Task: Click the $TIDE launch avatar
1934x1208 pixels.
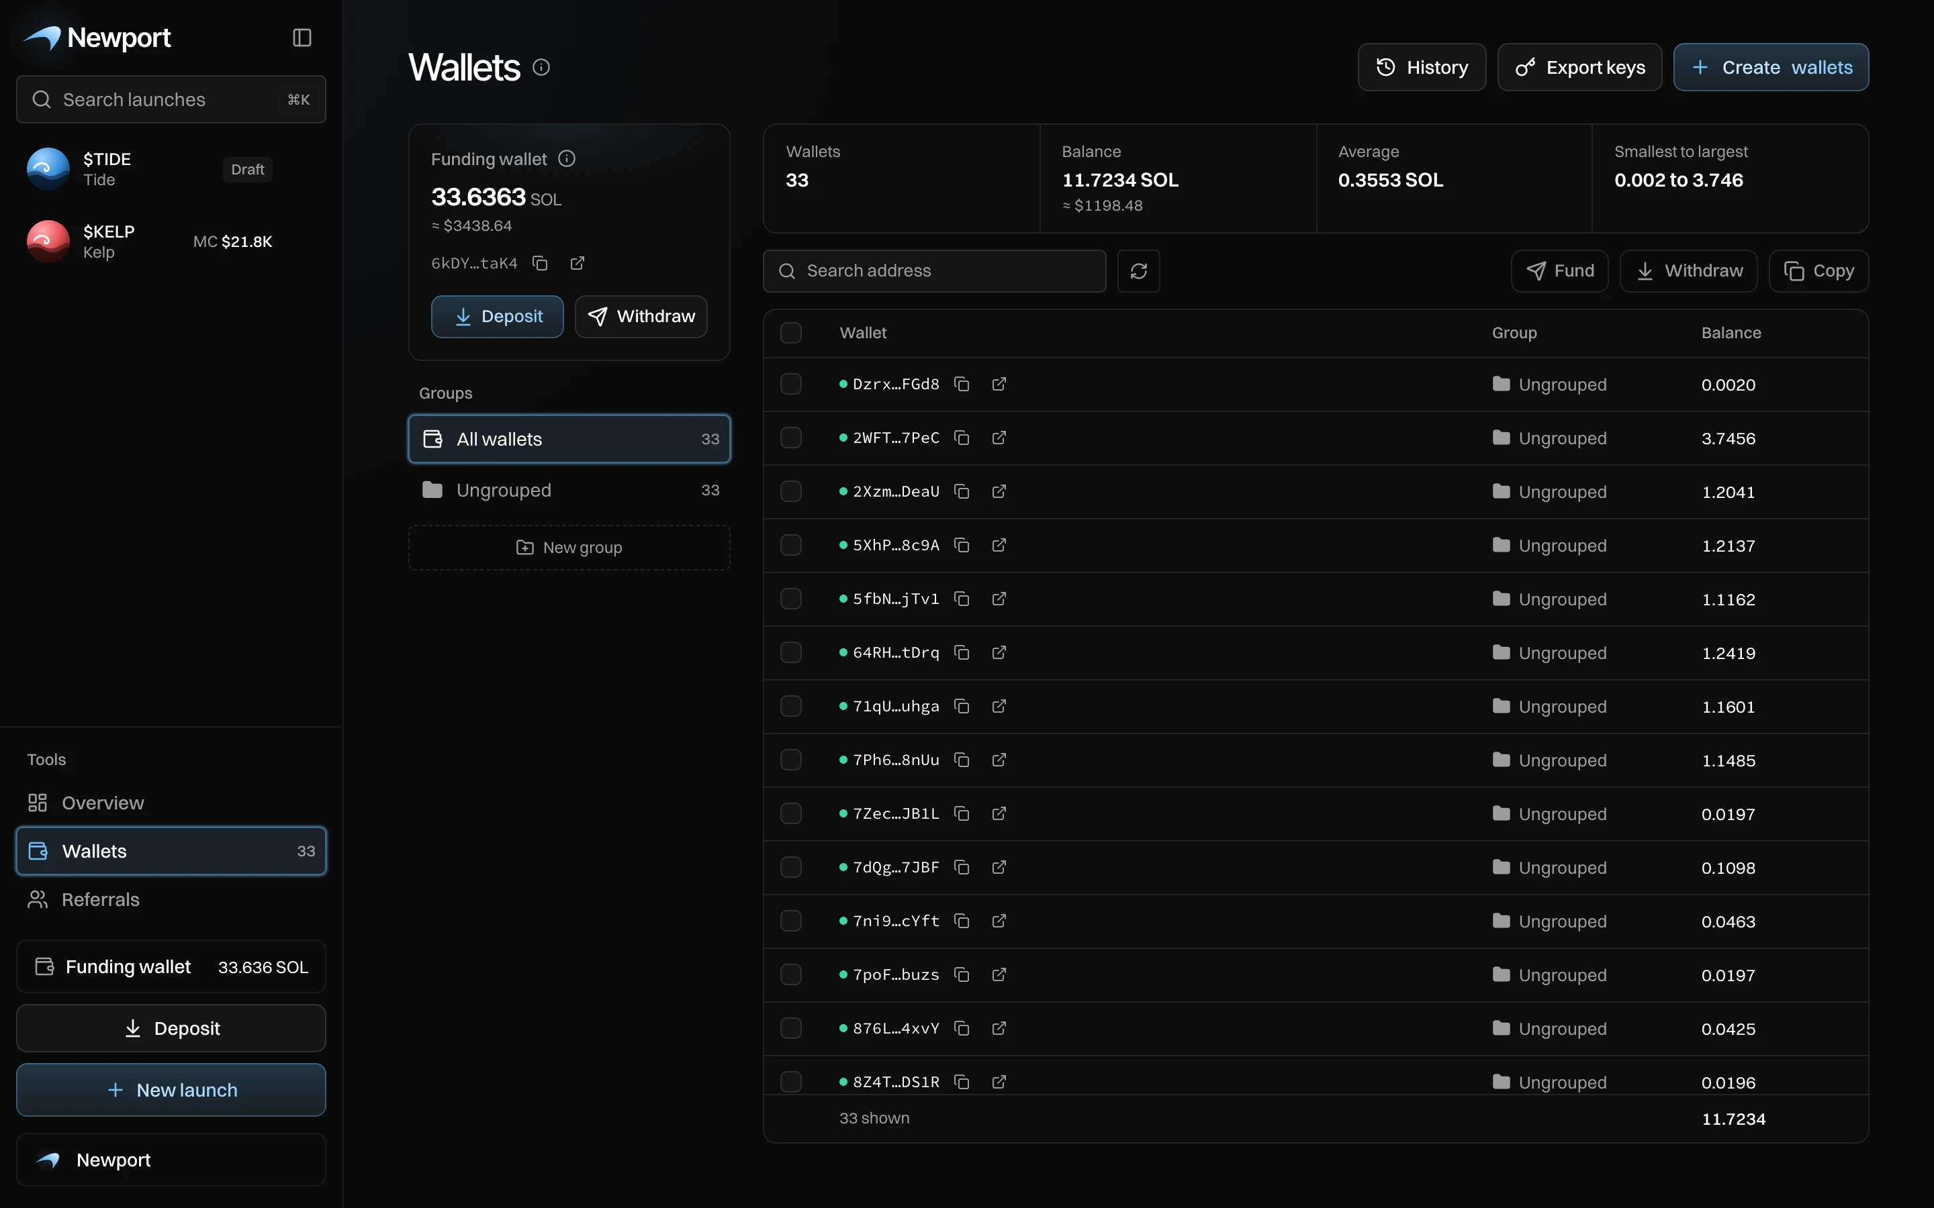Action: coord(48,168)
